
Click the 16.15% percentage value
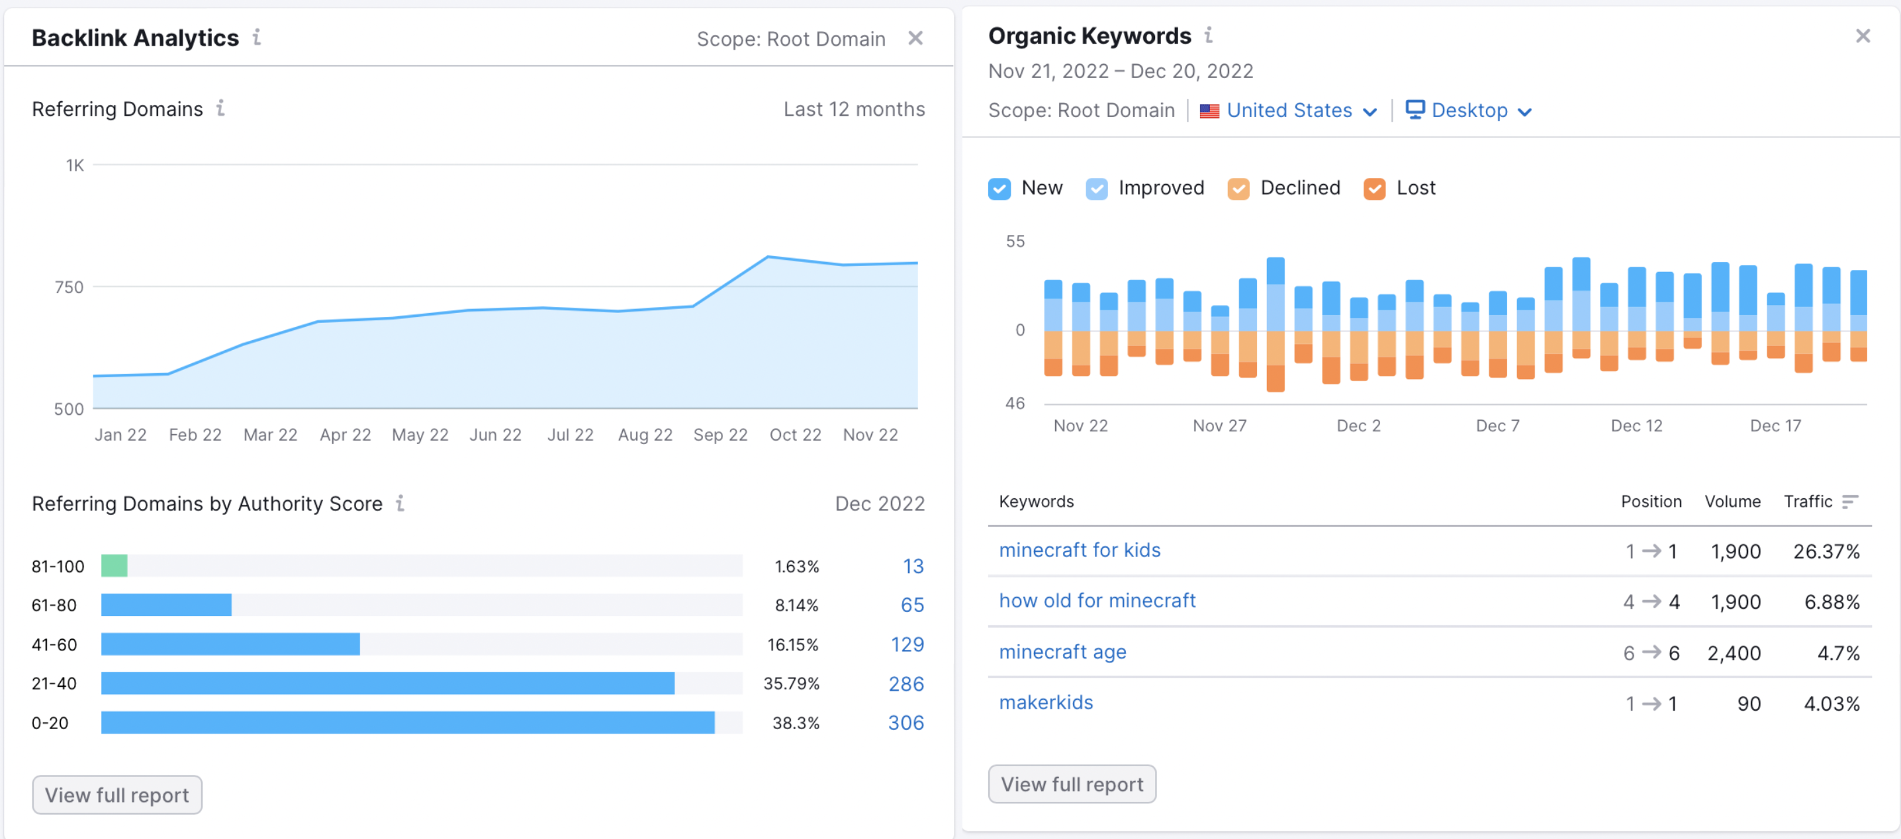[x=792, y=645]
